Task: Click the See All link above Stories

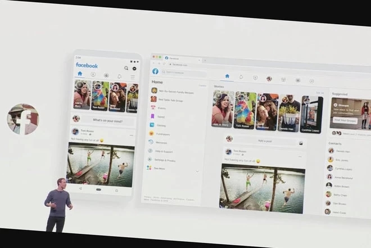Action: tap(319, 93)
